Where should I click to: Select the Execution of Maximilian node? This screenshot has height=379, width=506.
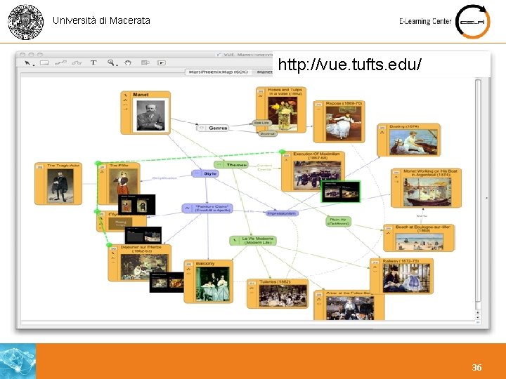click(313, 171)
